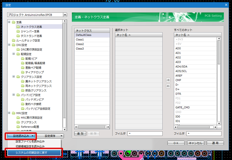Sort すべてのネット list by ネット名 header

pyautogui.click(x=198, y=35)
